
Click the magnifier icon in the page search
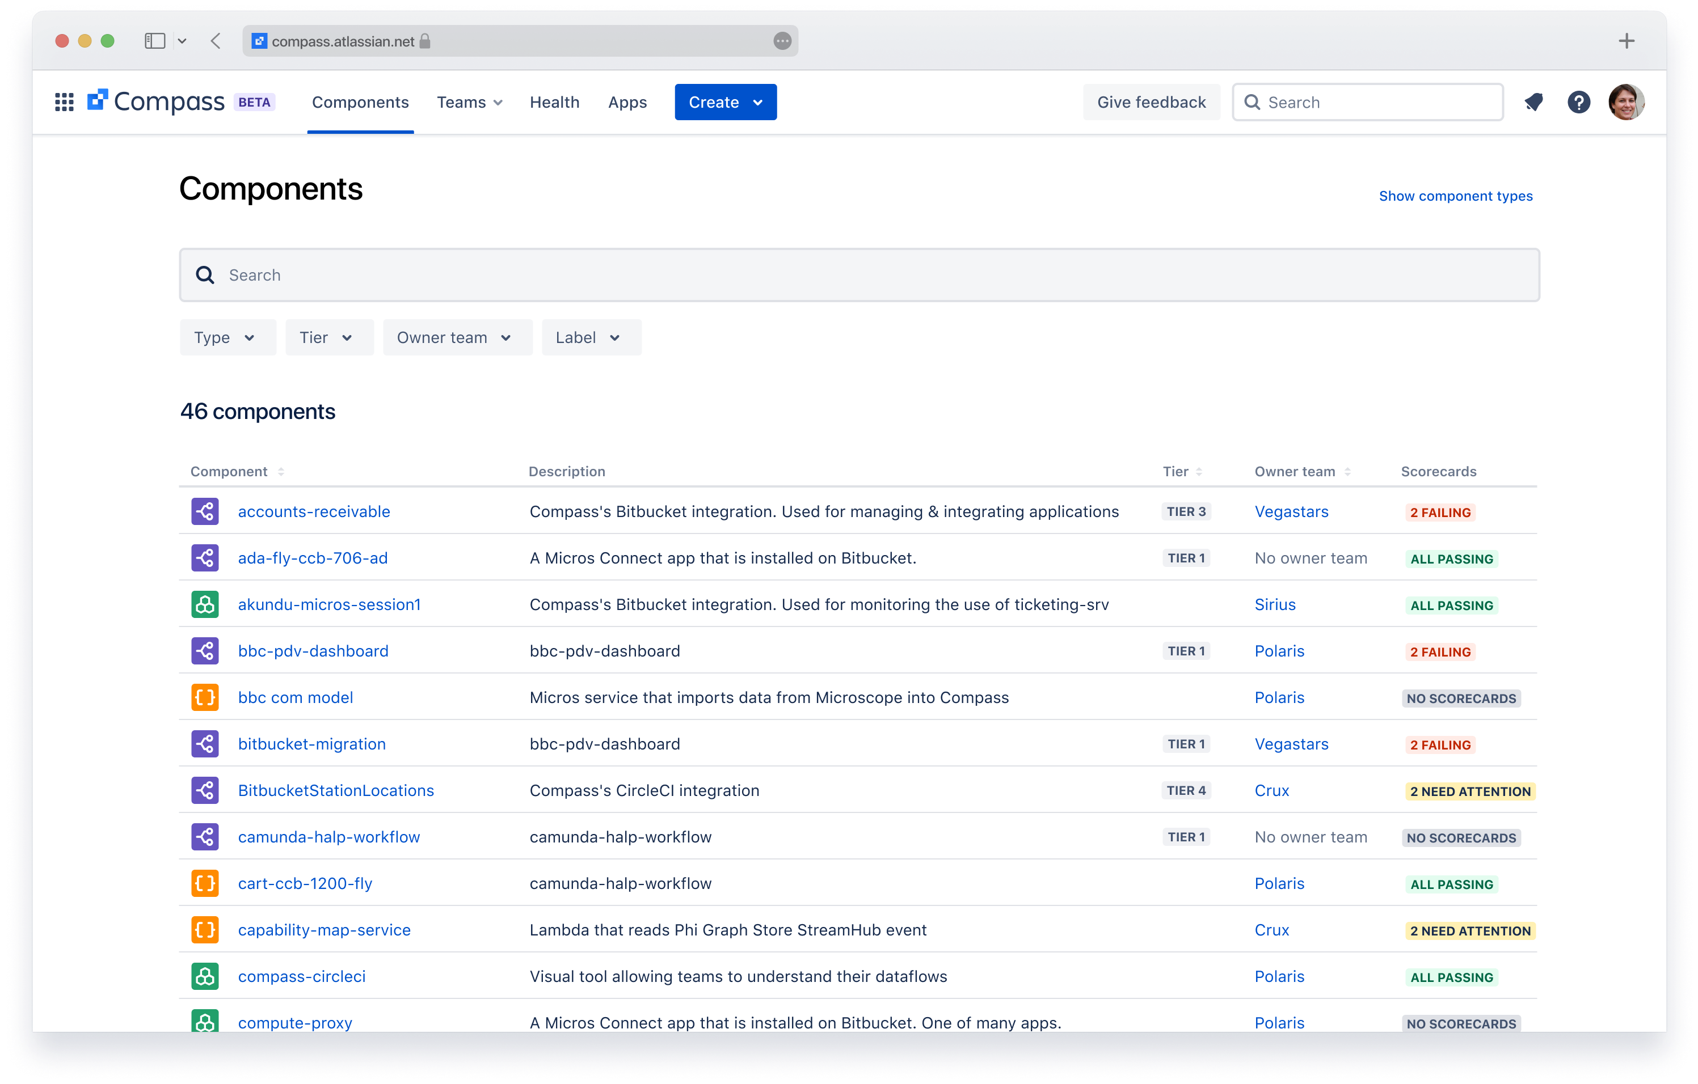(x=204, y=274)
